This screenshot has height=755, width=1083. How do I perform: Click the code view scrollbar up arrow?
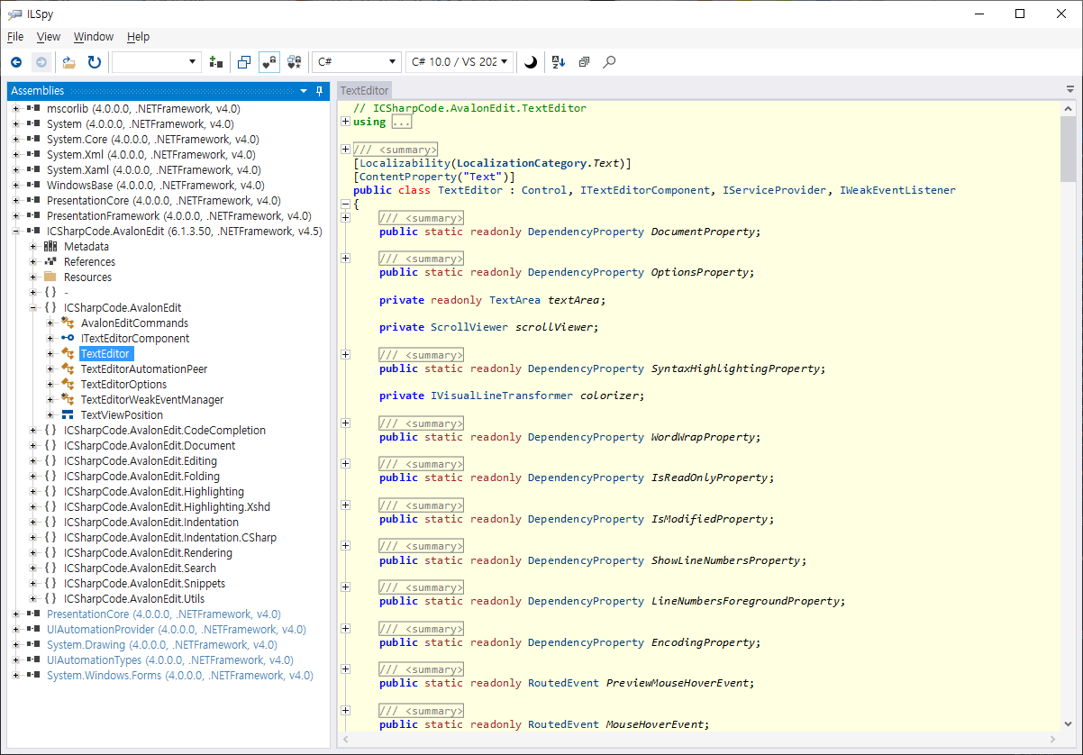(x=1068, y=108)
